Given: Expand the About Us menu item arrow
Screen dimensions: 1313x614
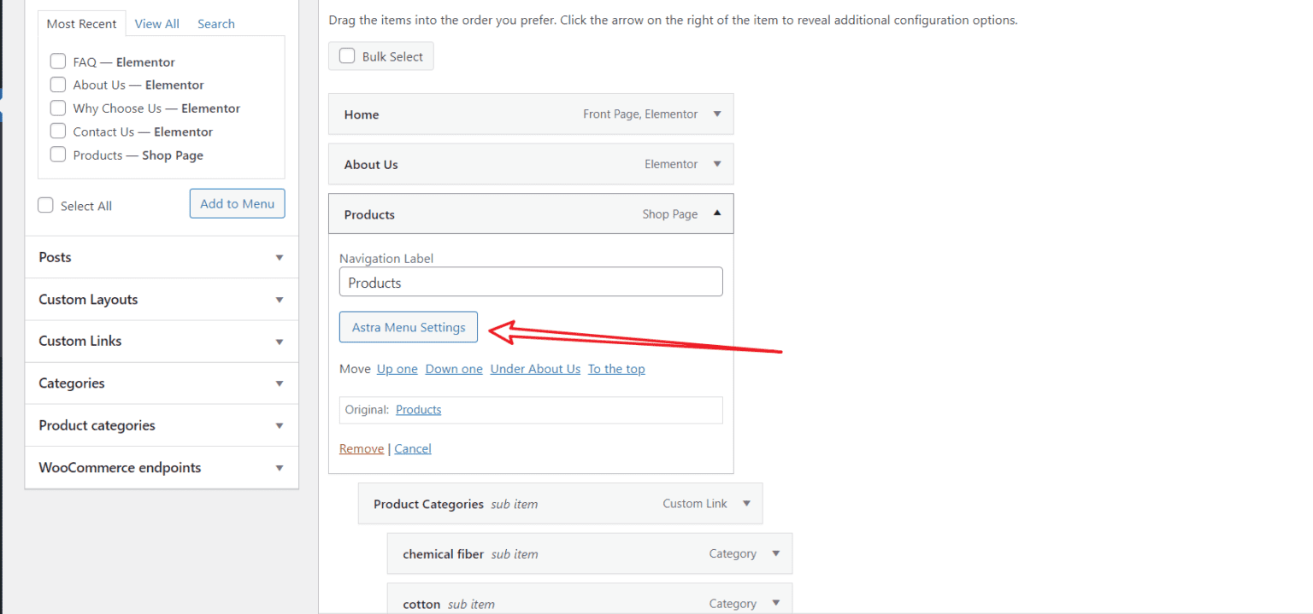Looking at the screenshot, I should tap(717, 164).
